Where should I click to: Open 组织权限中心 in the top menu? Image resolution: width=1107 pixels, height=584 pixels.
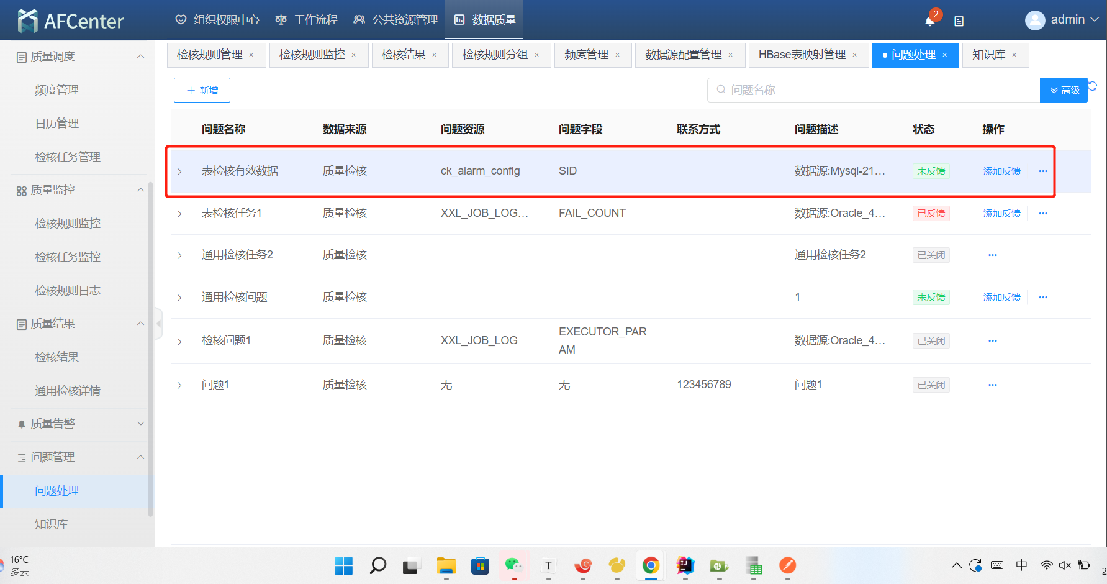coord(217,20)
